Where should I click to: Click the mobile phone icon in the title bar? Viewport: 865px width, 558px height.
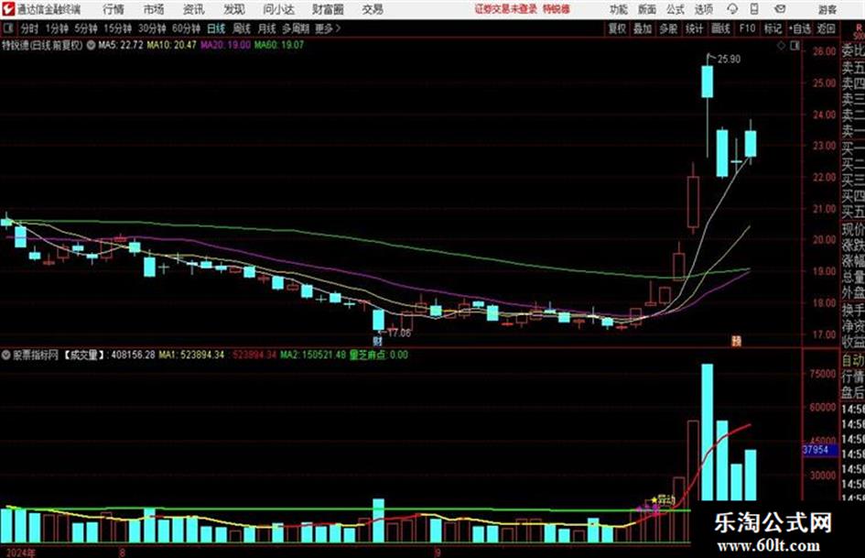click(754, 9)
